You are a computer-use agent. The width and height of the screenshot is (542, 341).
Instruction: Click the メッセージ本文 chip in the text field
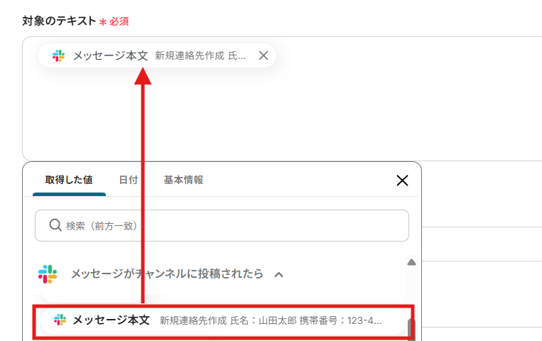157,55
